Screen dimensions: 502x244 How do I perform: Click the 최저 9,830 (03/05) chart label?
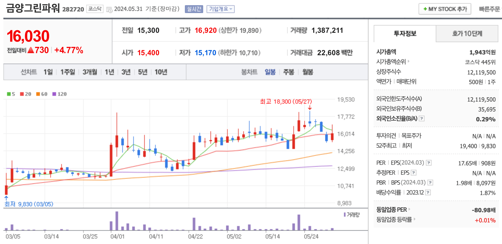[29, 204]
